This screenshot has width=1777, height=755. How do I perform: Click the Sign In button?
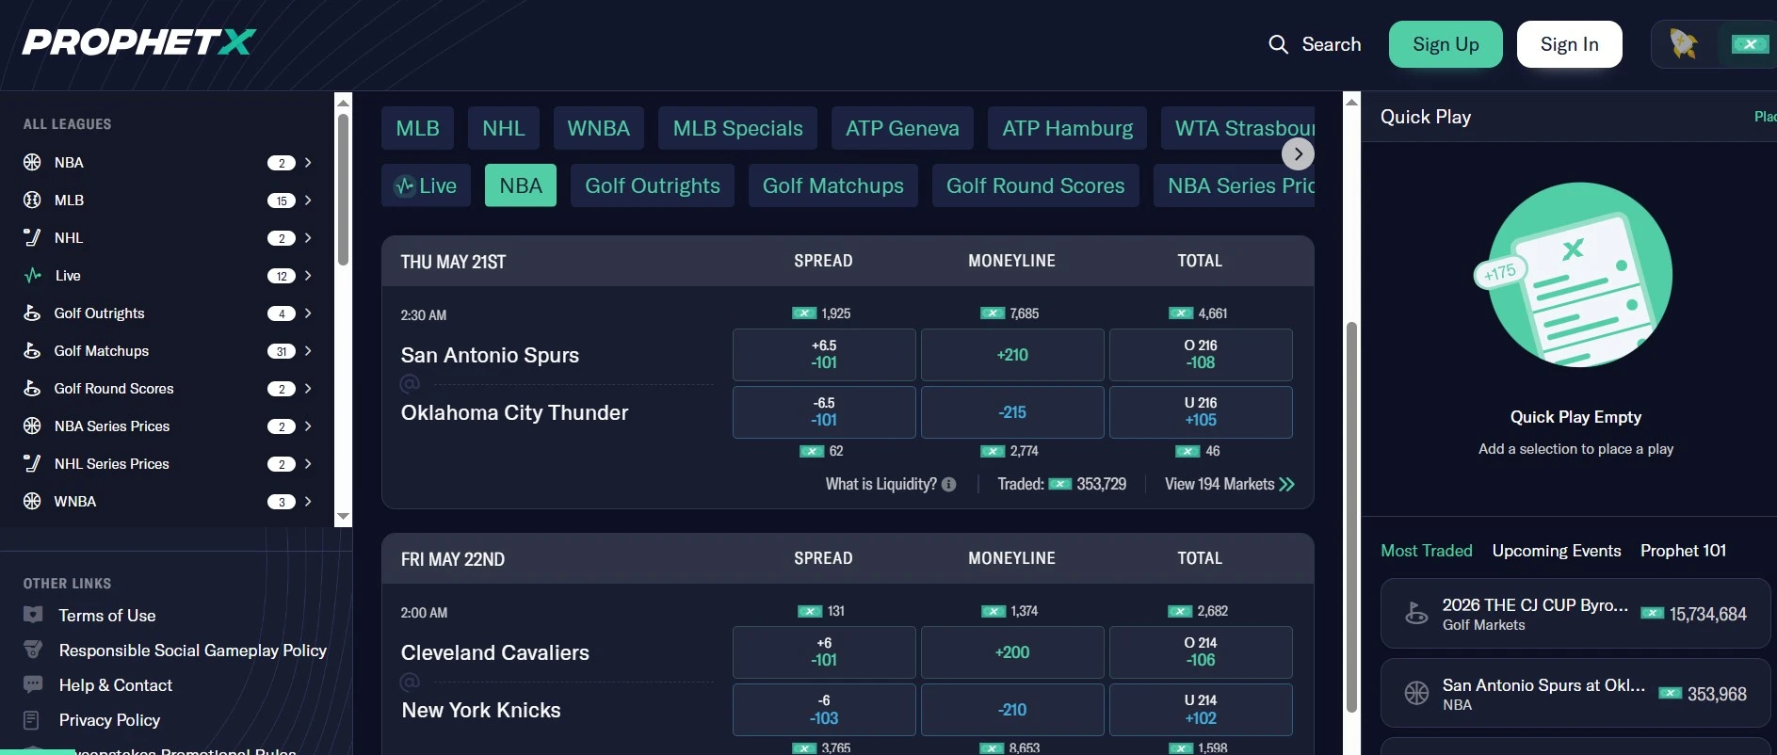pyautogui.click(x=1569, y=44)
